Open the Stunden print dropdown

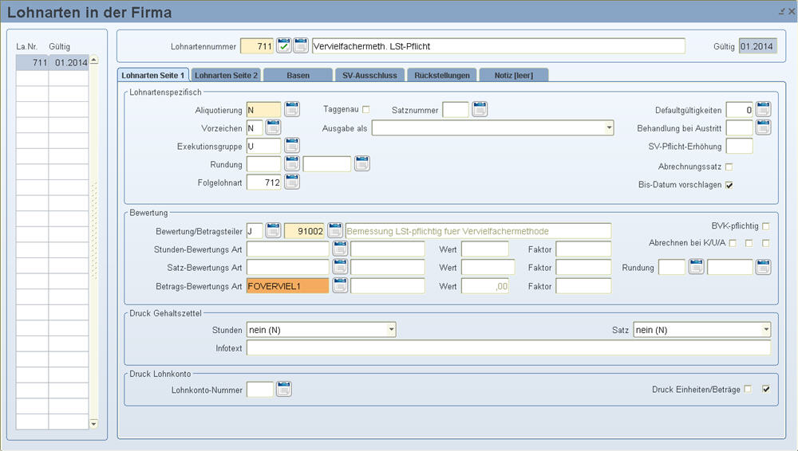(x=391, y=329)
